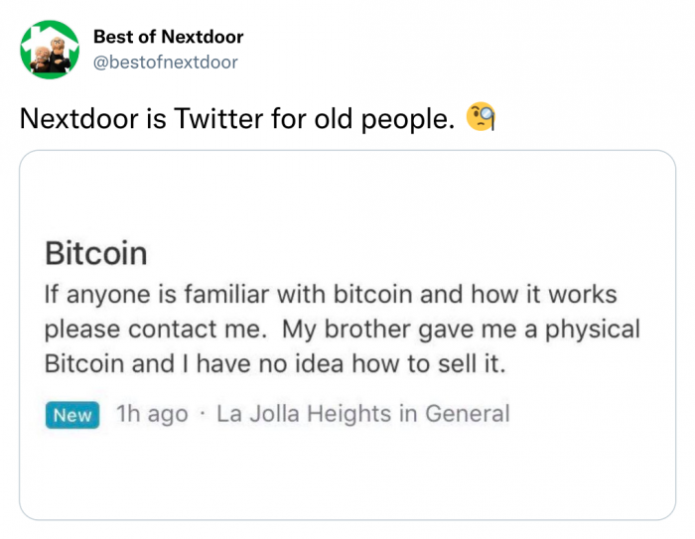Click the blue "New" badge

(x=72, y=415)
